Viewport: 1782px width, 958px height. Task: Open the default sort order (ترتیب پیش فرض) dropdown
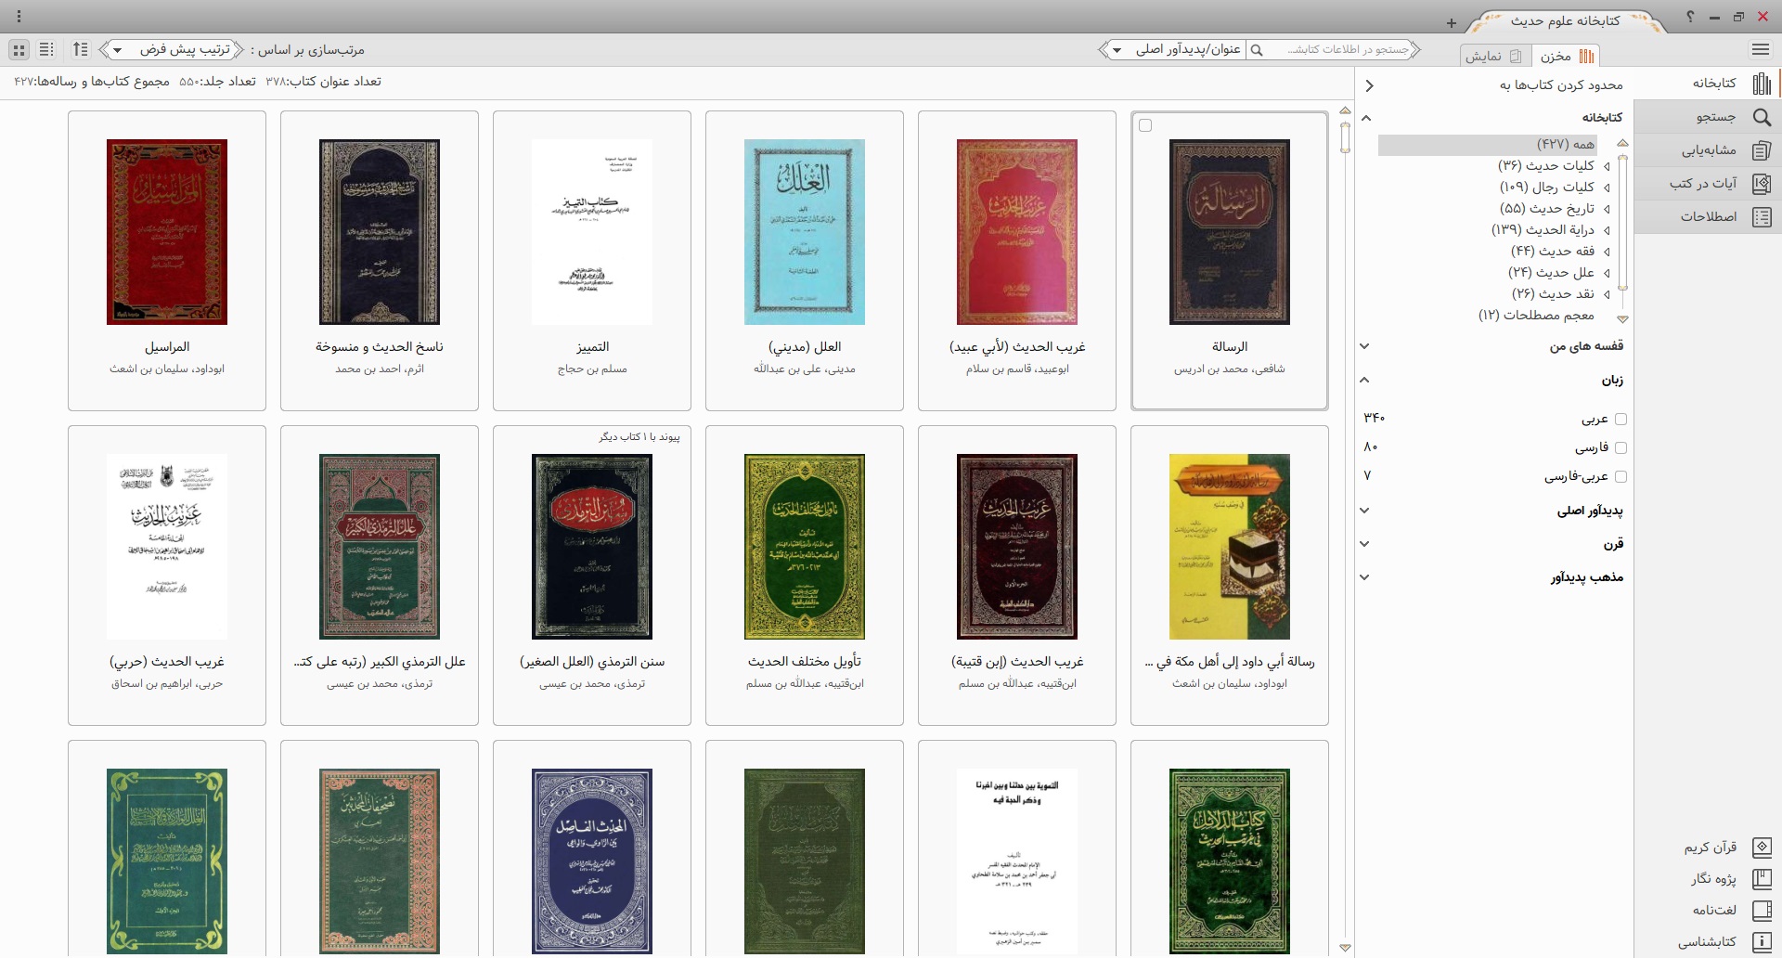tap(172, 50)
